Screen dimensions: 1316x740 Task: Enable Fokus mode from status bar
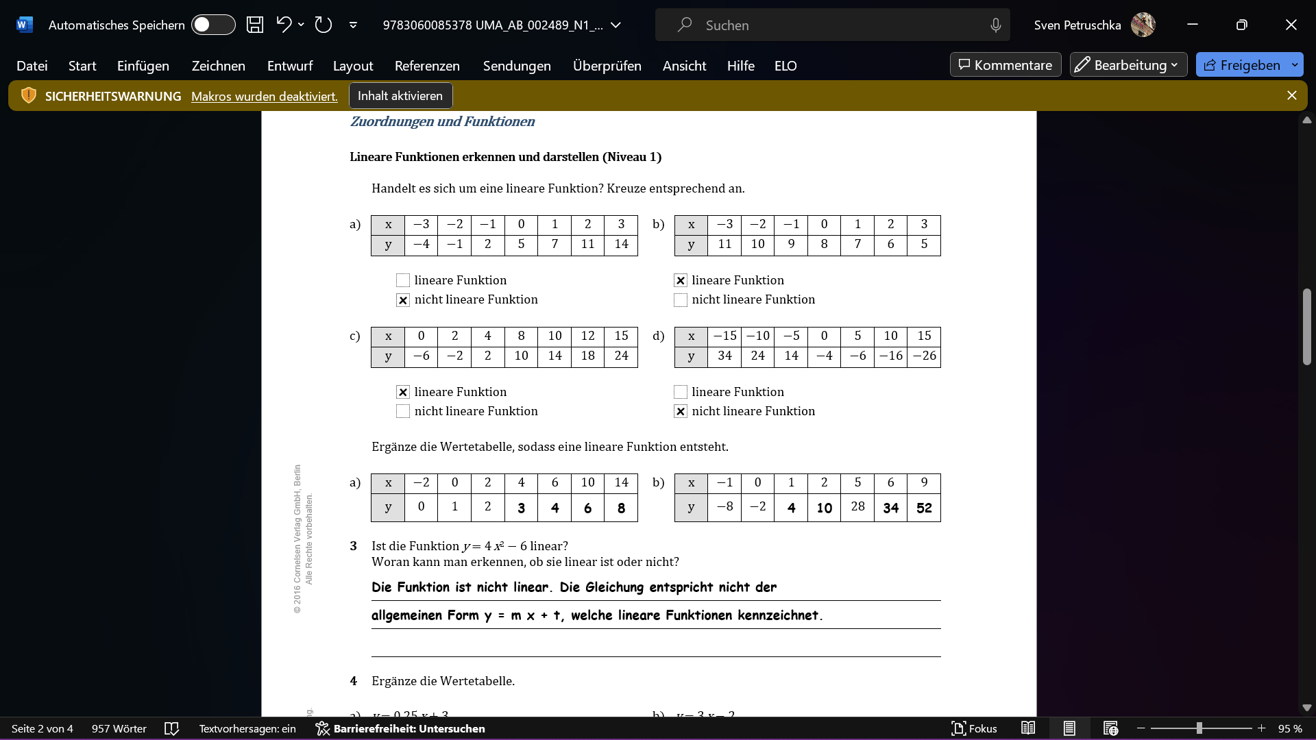point(974,728)
